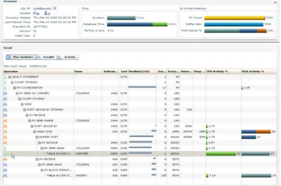Image resolution: width=281 pixels, height=186 pixels.
Task: Sort by the CPU Activity % column header
Action: tap(223, 71)
